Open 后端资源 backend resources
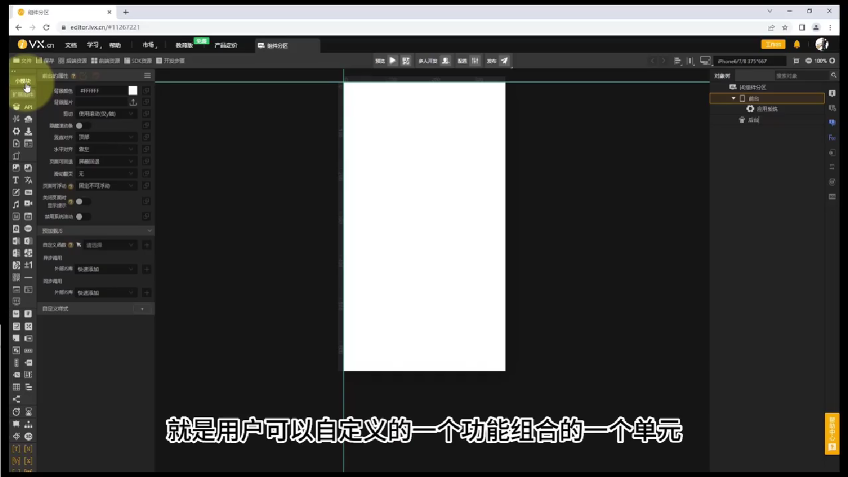 73,61
